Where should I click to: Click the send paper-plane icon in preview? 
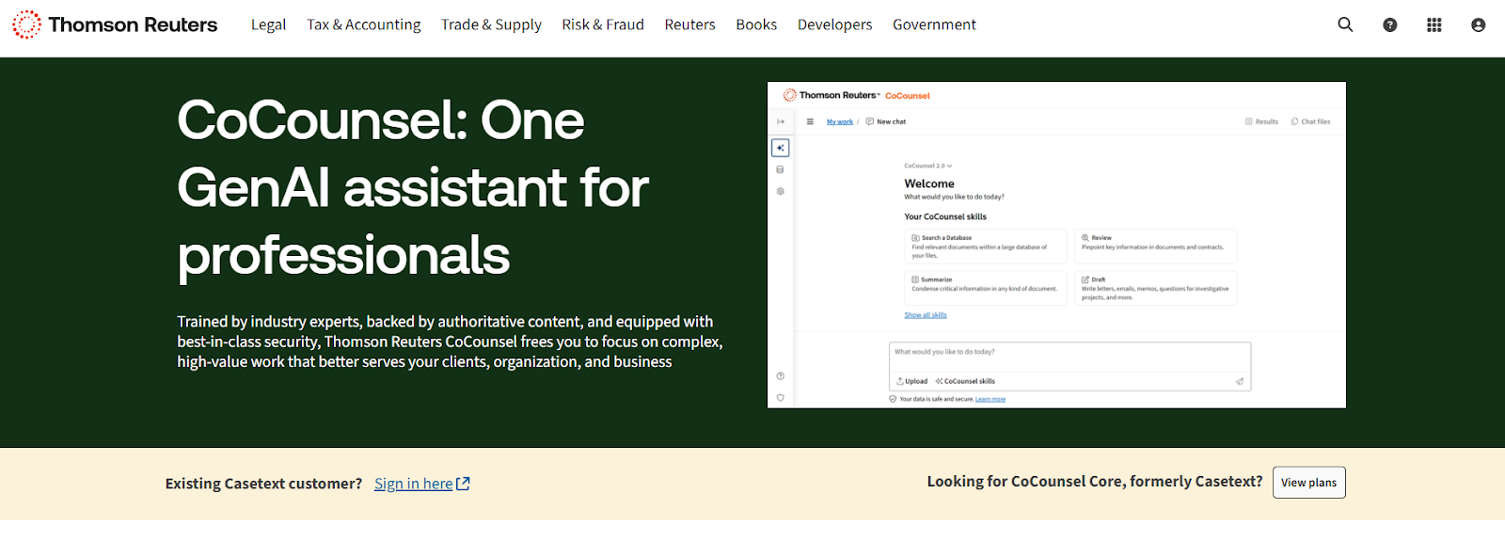1240,381
